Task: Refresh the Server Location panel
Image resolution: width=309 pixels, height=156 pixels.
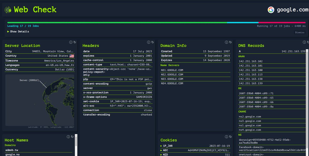Action: click(x=75, y=42)
